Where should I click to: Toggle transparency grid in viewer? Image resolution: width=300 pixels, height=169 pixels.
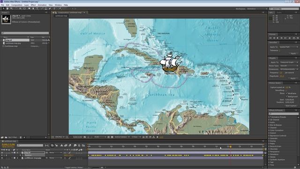click(112, 137)
